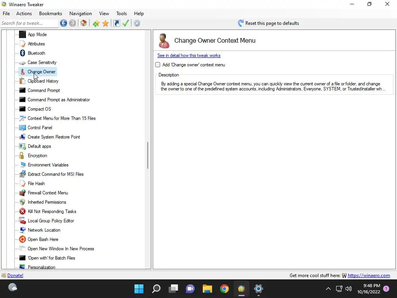
Task: Add bookmark with green plus star icon
Action: [96, 23]
